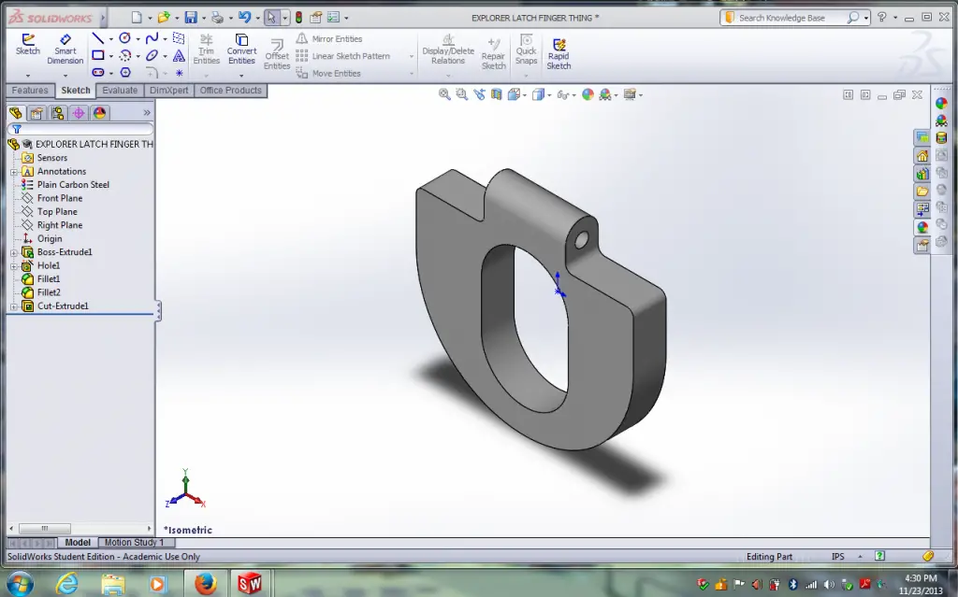The image size is (958, 597).
Task: Click Rapid Sketch button
Action: click(559, 53)
